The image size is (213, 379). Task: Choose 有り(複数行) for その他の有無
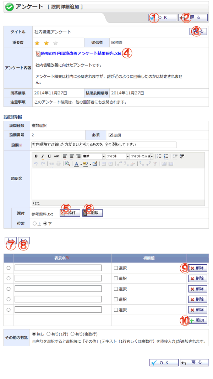[72, 334]
